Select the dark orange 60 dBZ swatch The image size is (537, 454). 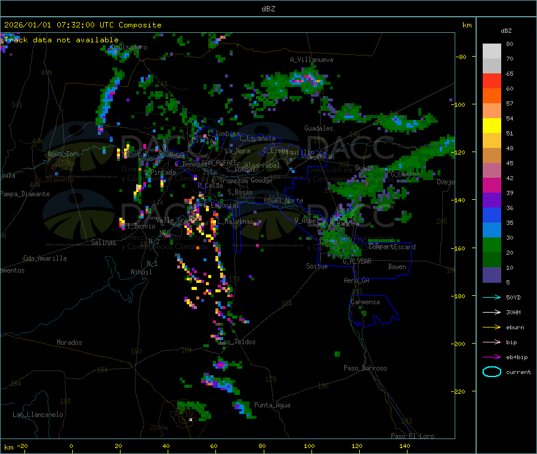(x=492, y=96)
